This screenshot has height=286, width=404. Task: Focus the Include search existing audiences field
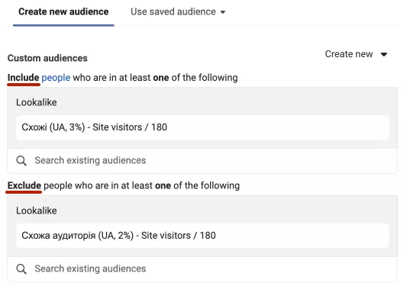pos(202,160)
